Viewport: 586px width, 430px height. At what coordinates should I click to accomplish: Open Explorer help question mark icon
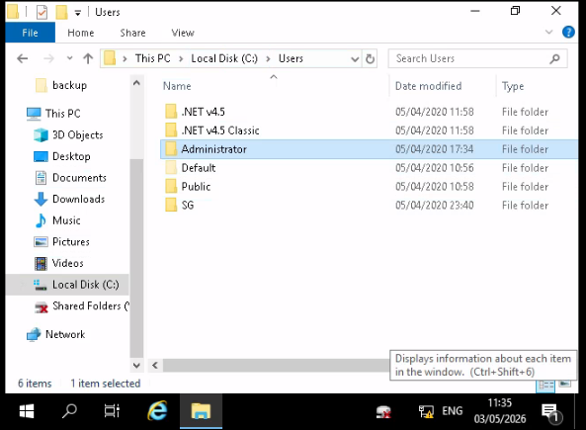pos(568,33)
